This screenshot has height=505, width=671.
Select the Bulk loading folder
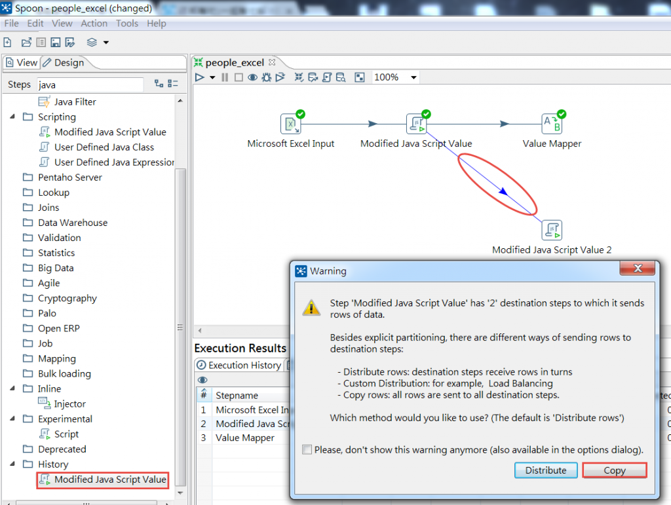[x=57, y=374]
